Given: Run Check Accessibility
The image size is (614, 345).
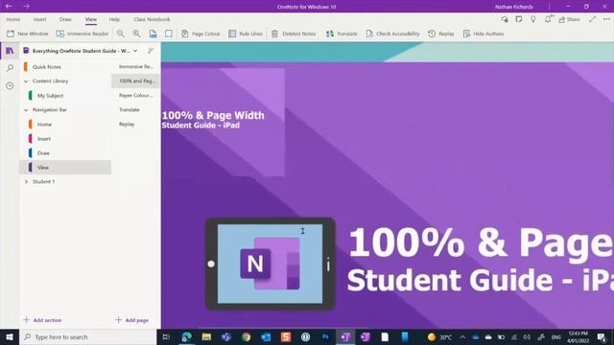Looking at the screenshot, I should [392, 34].
